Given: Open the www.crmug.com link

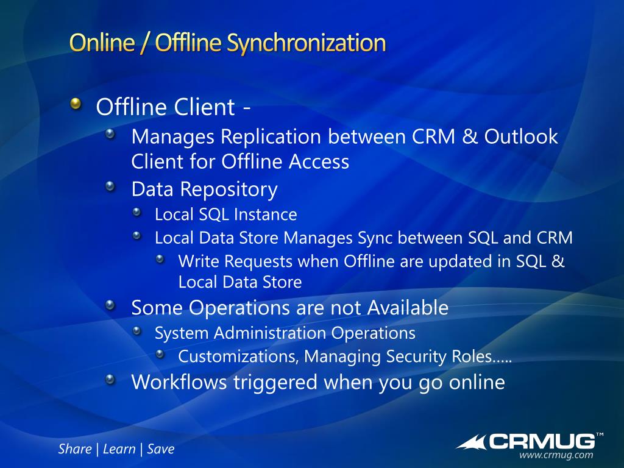Looking at the screenshot, I should coord(556,455).
